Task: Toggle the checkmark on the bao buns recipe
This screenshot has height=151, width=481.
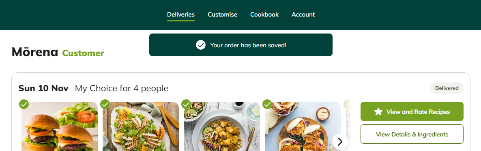Action: tap(268, 104)
